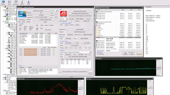Open the GPU #0 selector dropdown
Screen dimensions: 170x95
[x=64, y=19]
